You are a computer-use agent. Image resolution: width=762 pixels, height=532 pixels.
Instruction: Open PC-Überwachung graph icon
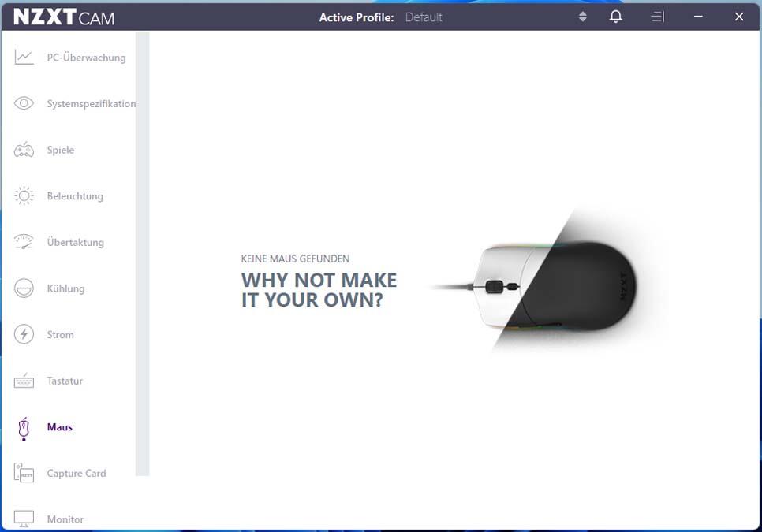pos(24,58)
